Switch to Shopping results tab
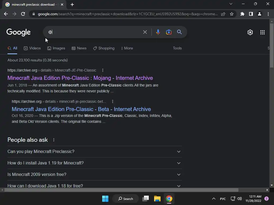This screenshot has height=205, width=274. pyautogui.click(x=104, y=48)
